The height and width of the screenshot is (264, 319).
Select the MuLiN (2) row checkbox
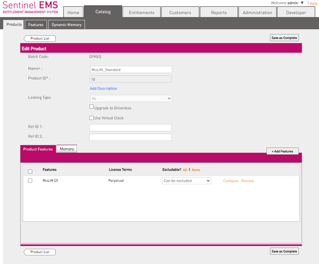(30, 180)
